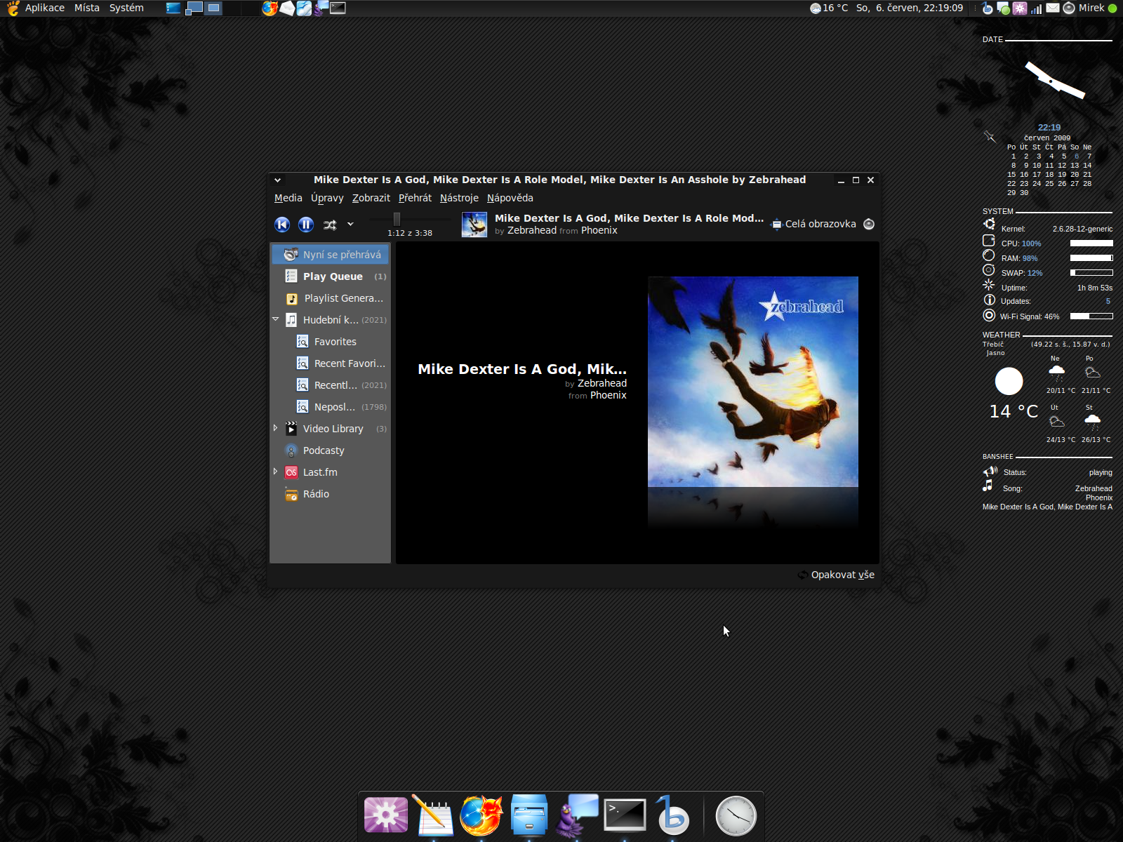Open the Nápověda menu
Image resolution: width=1123 pixels, height=842 pixels.
point(510,198)
